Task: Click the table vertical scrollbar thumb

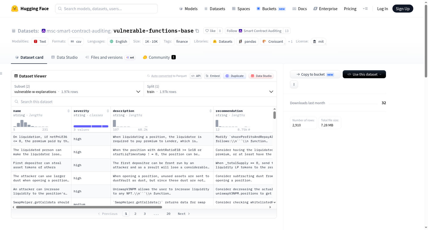Action: [x=274, y=115]
